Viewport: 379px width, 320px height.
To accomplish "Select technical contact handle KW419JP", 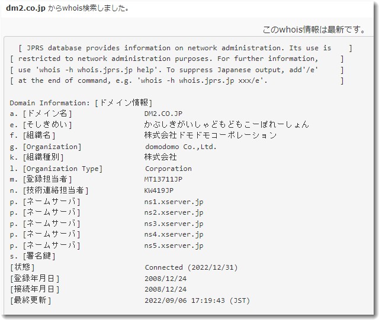I will 159,190.
